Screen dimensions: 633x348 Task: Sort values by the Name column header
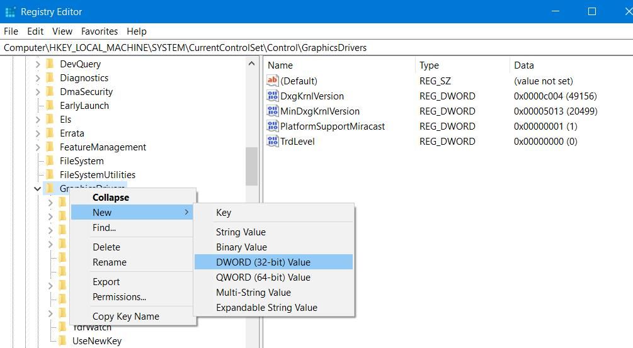[x=280, y=65]
